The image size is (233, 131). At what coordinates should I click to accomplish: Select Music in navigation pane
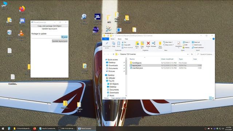click(112, 95)
